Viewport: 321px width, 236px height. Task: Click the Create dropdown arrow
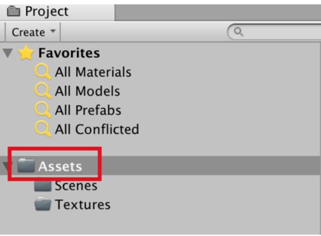click(53, 31)
